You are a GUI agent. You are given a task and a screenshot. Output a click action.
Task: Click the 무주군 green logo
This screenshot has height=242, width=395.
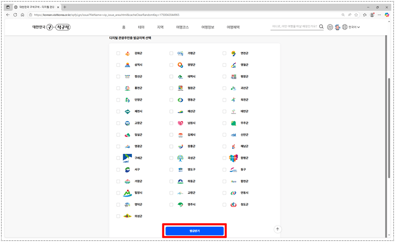[x=233, y=123]
